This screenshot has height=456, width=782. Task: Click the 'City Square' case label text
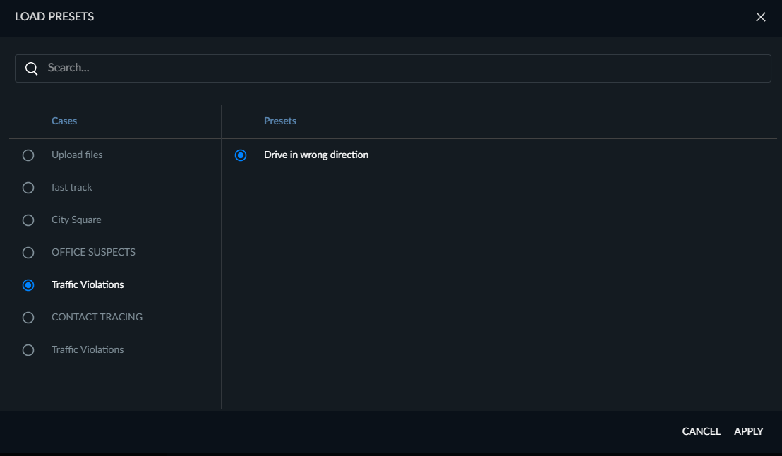[x=76, y=220]
